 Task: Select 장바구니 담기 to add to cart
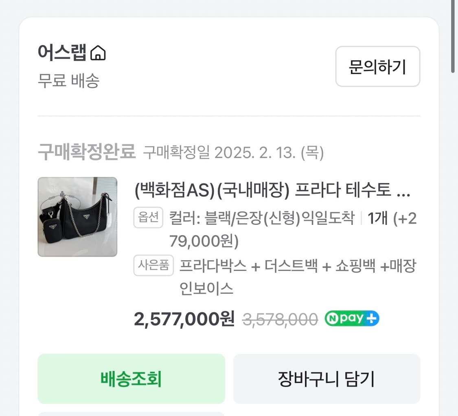[326, 379]
